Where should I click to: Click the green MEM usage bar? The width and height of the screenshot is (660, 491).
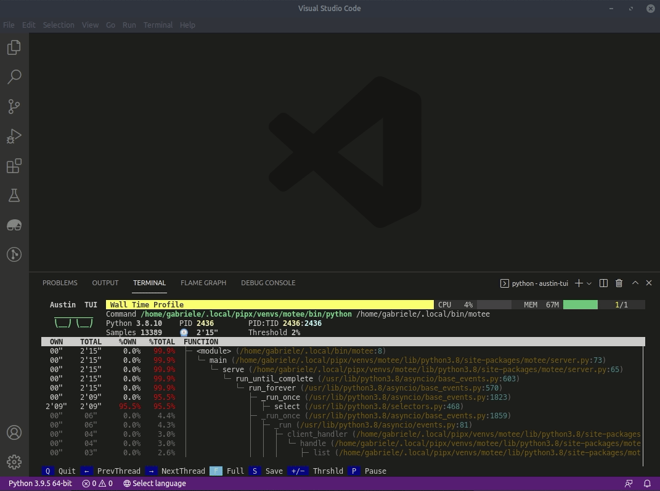tap(580, 304)
